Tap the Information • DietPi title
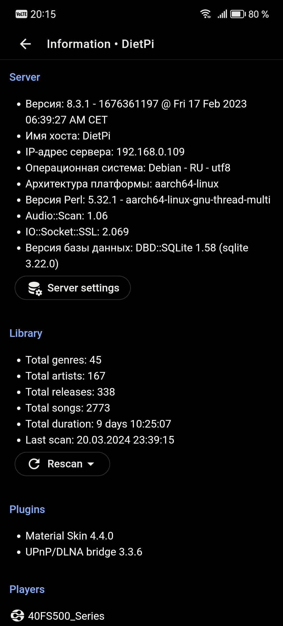Image resolution: width=283 pixels, height=626 pixels. (x=101, y=44)
